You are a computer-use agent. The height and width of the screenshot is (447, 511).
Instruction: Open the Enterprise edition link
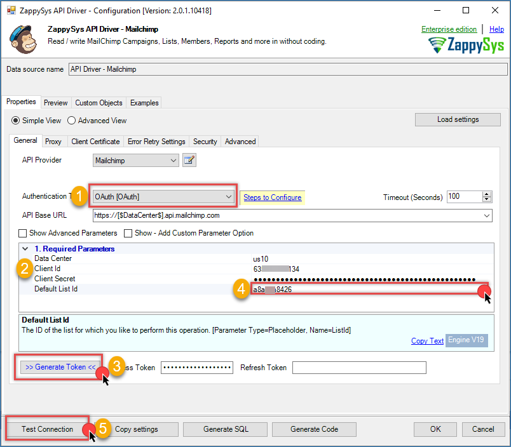point(449,29)
